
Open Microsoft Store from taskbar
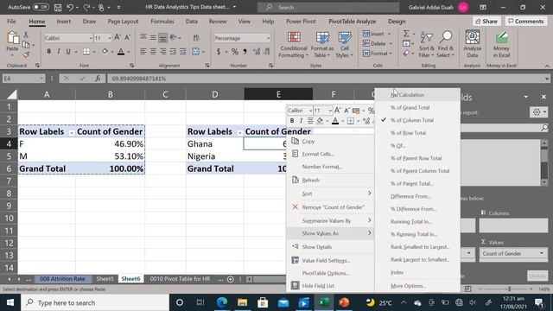pos(263,302)
